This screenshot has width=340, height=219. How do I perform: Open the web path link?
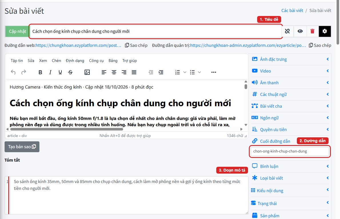(x=78, y=45)
